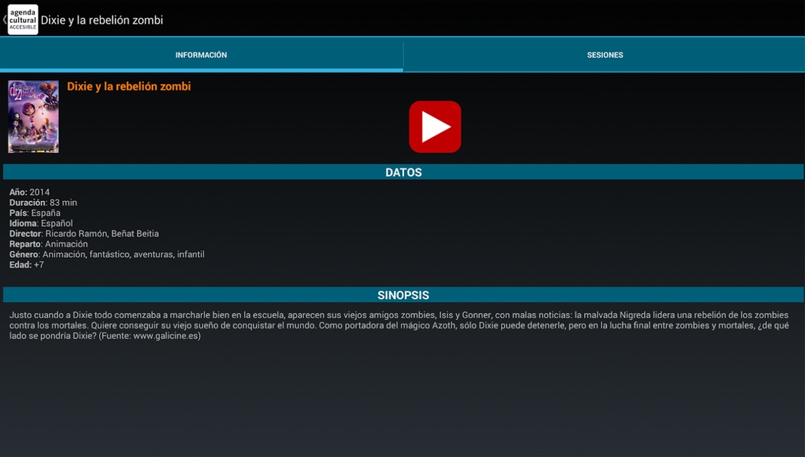Tap the Agenda Cultural Accesible app logo
The height and width of the screenshot is (457, 805).
(23, 20)
